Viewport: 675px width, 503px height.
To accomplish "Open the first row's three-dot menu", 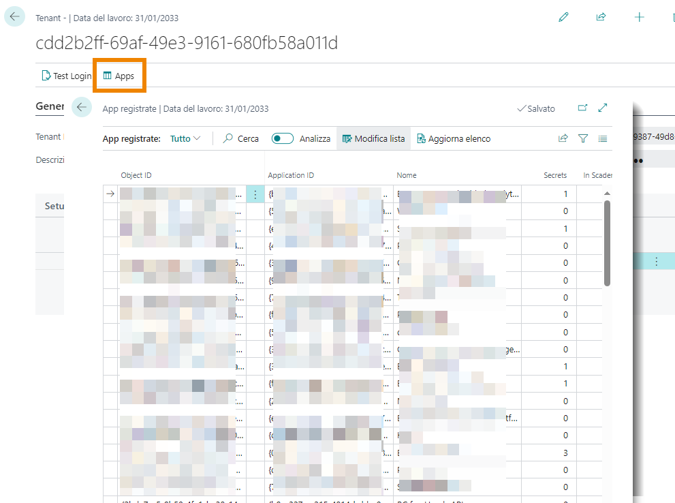I will (x=255, y=194).
